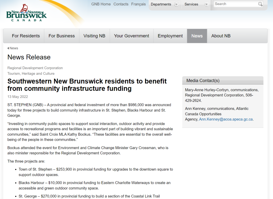
Task: Click the Blacks Harbour bullet item
Action: (x=95, y=185)
